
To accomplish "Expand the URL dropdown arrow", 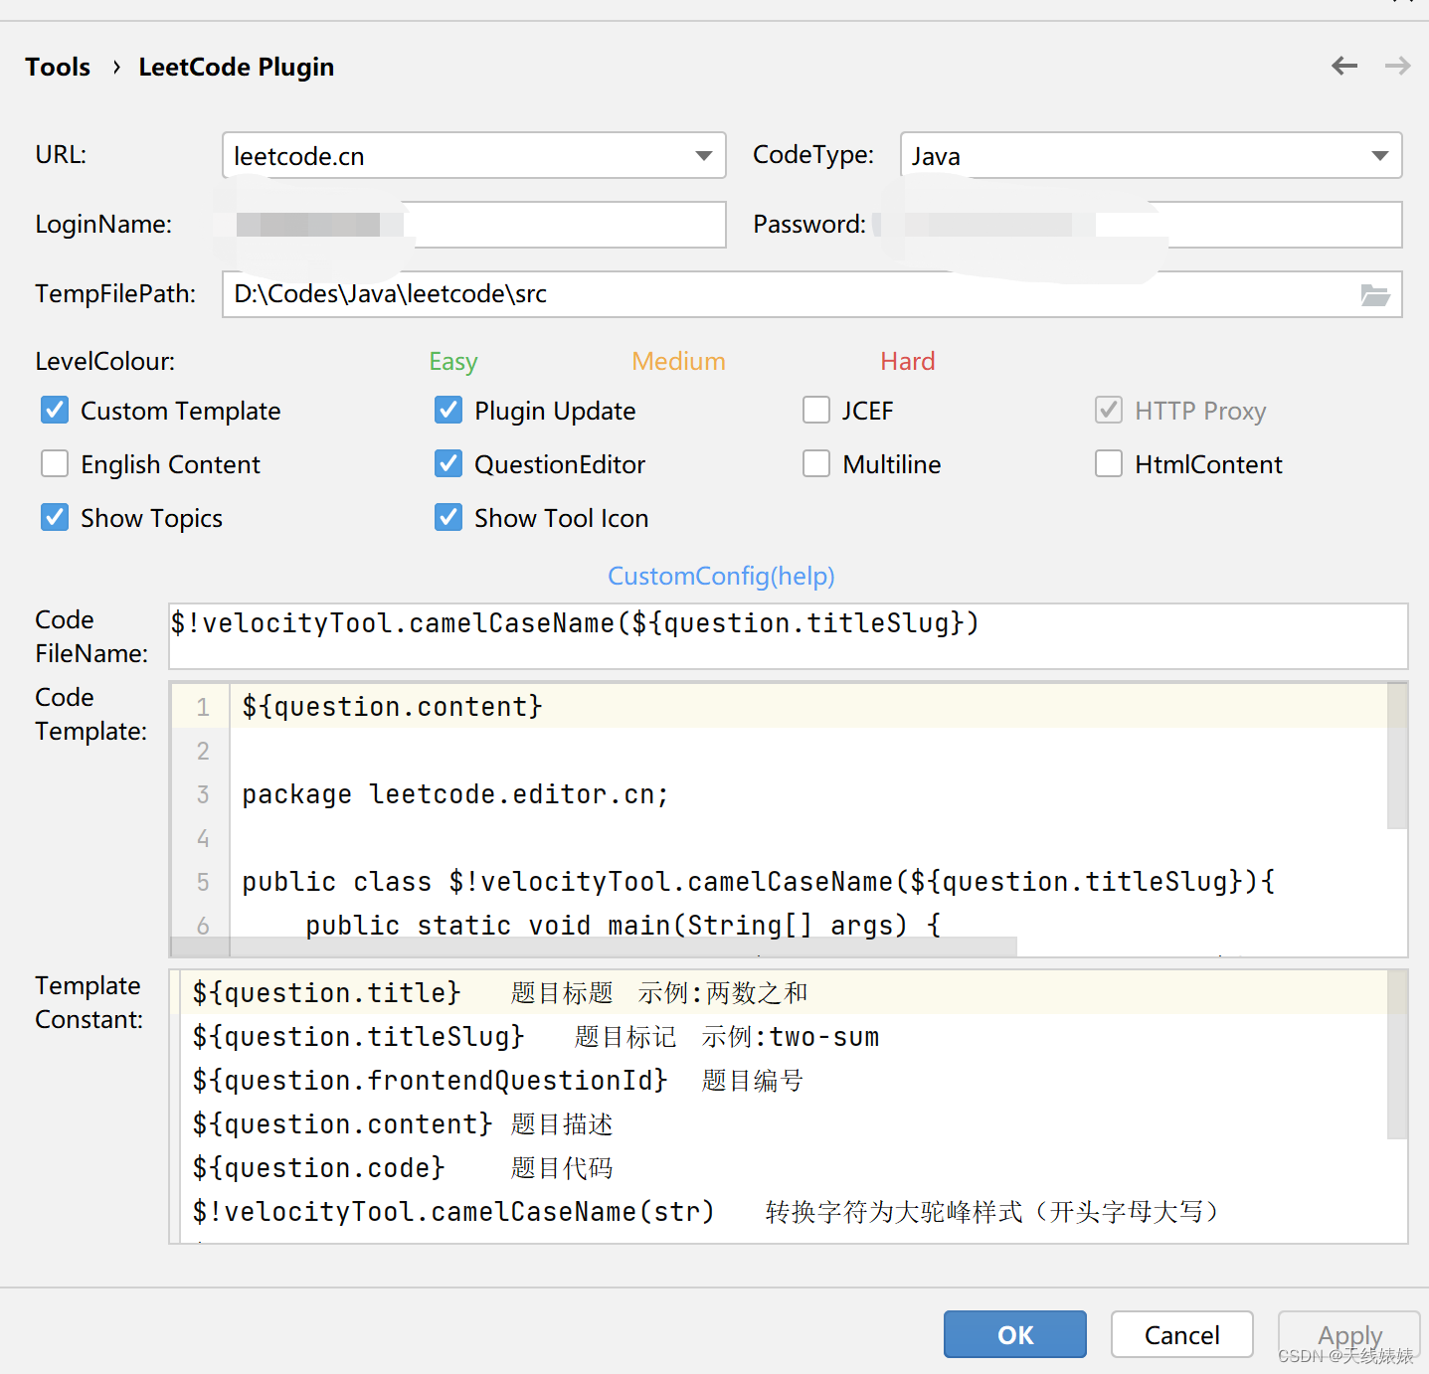I will pyautogui.click(x=704, y=156).
